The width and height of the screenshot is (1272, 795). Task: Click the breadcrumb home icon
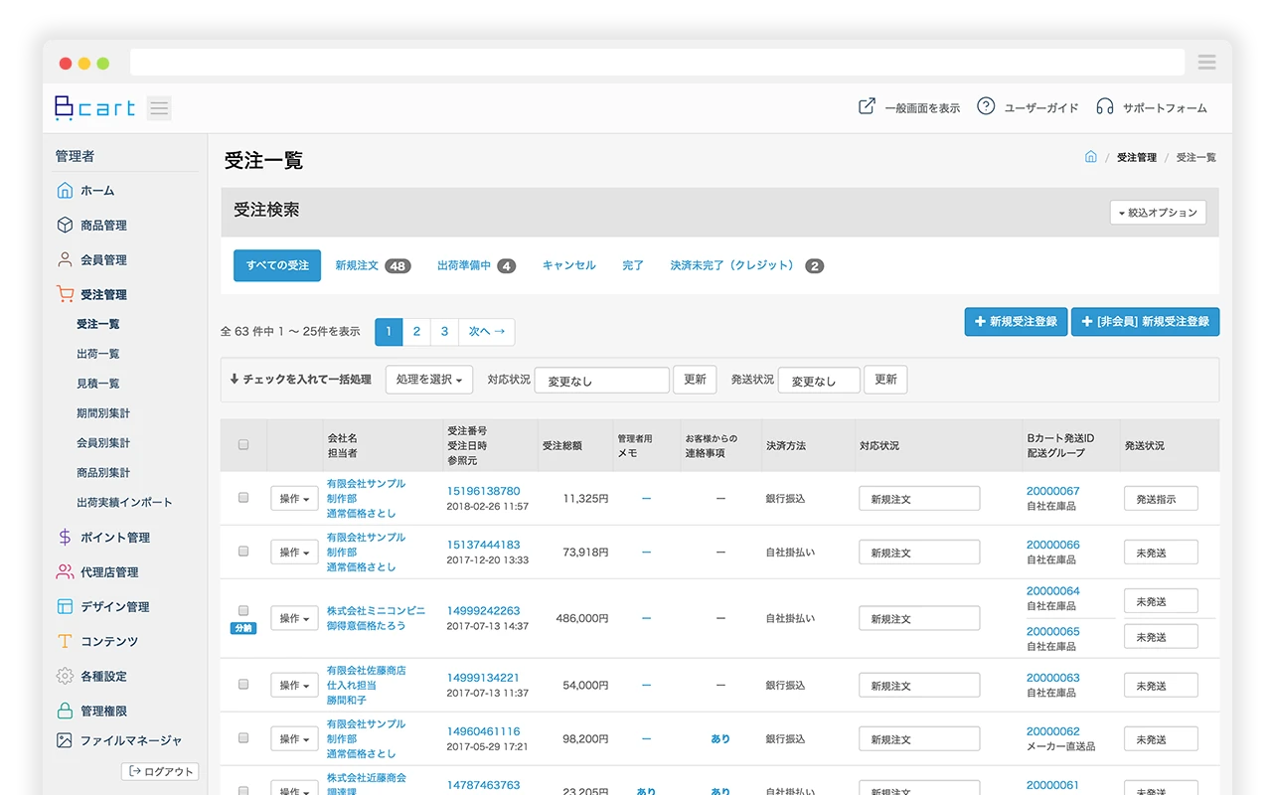click(x=1090, y=157)
